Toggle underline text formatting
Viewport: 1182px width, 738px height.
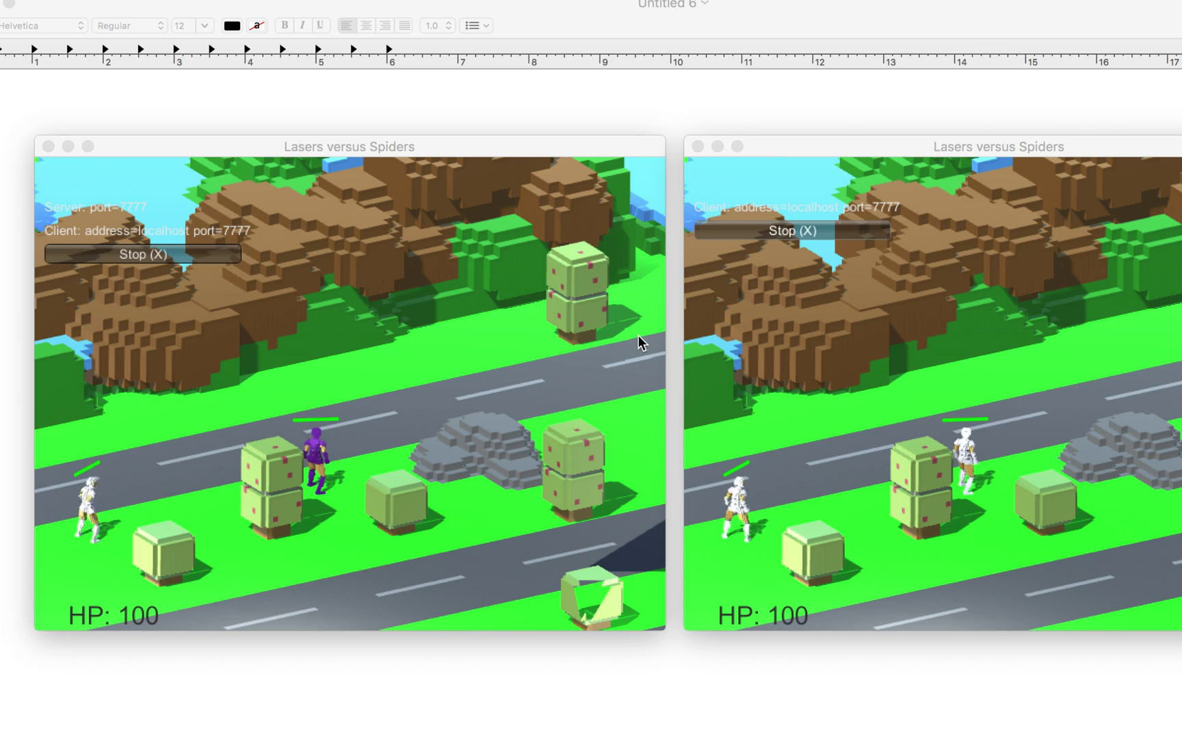tap(320, 25)
